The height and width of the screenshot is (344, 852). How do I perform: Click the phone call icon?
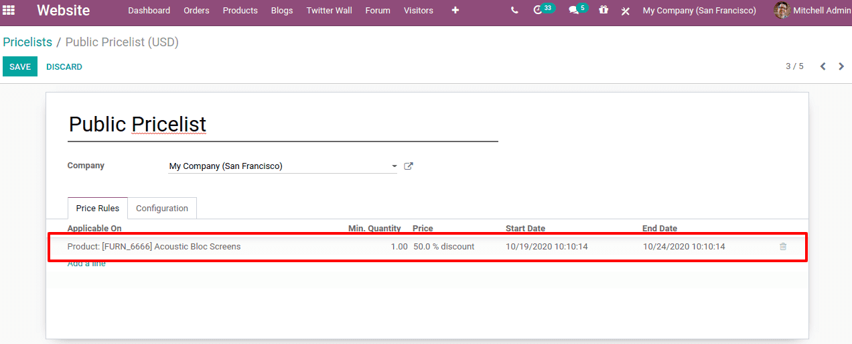click(514, 11)
